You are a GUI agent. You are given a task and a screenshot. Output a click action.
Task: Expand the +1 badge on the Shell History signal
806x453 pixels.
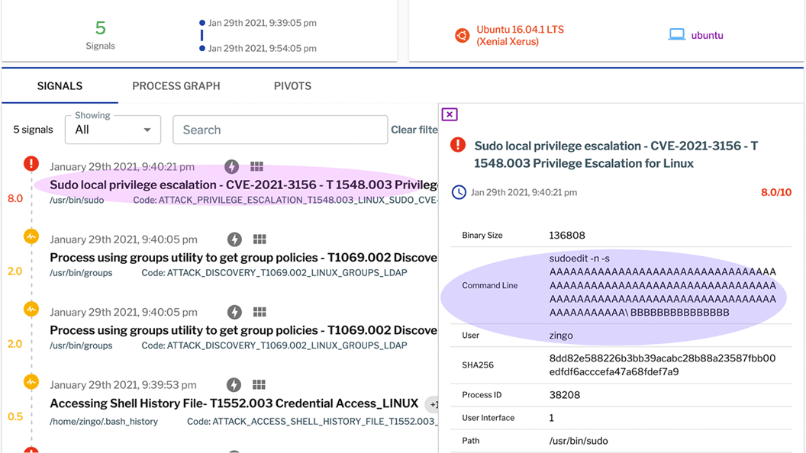click(x=433, y=404)
